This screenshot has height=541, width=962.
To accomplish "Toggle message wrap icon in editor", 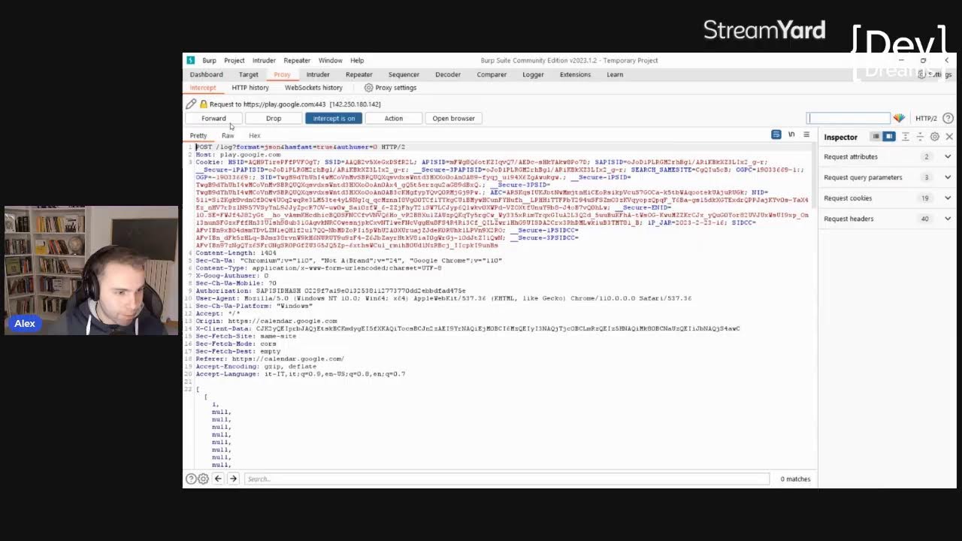I will tap(776, 134).
